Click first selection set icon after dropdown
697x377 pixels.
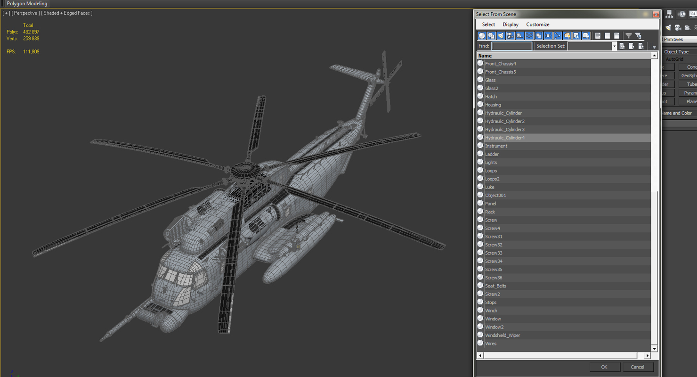click(622, 46)
